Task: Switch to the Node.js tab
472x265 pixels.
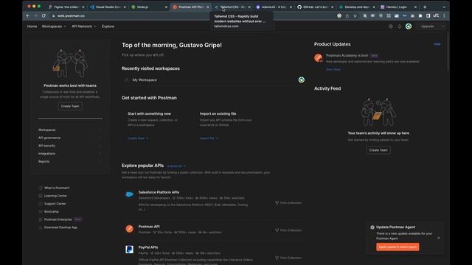Action: pos(149,7)
